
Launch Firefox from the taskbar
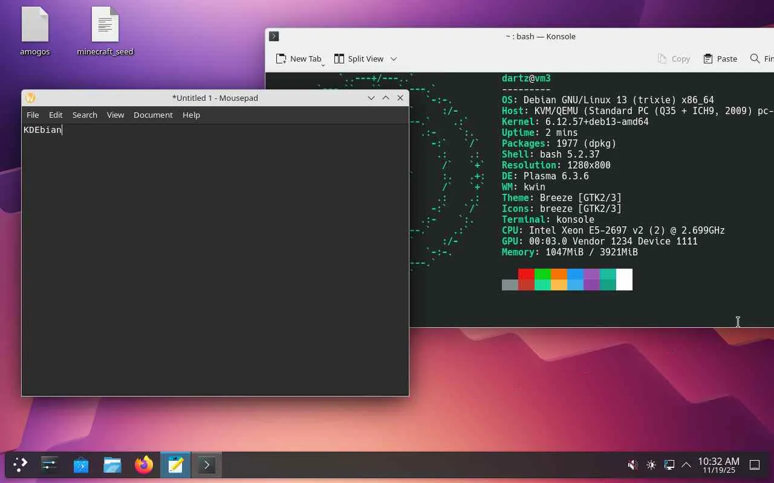(144, 465)
